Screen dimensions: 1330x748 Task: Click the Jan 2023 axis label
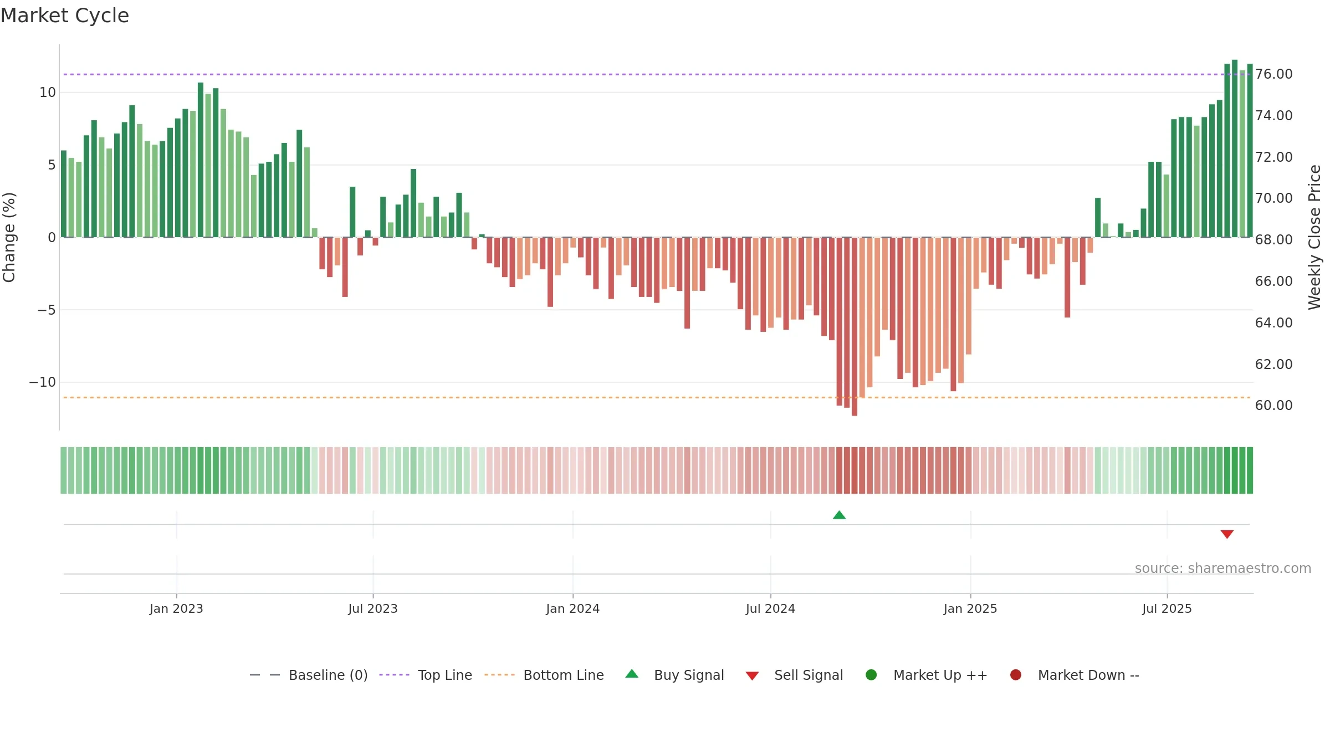tap(176, 608)
